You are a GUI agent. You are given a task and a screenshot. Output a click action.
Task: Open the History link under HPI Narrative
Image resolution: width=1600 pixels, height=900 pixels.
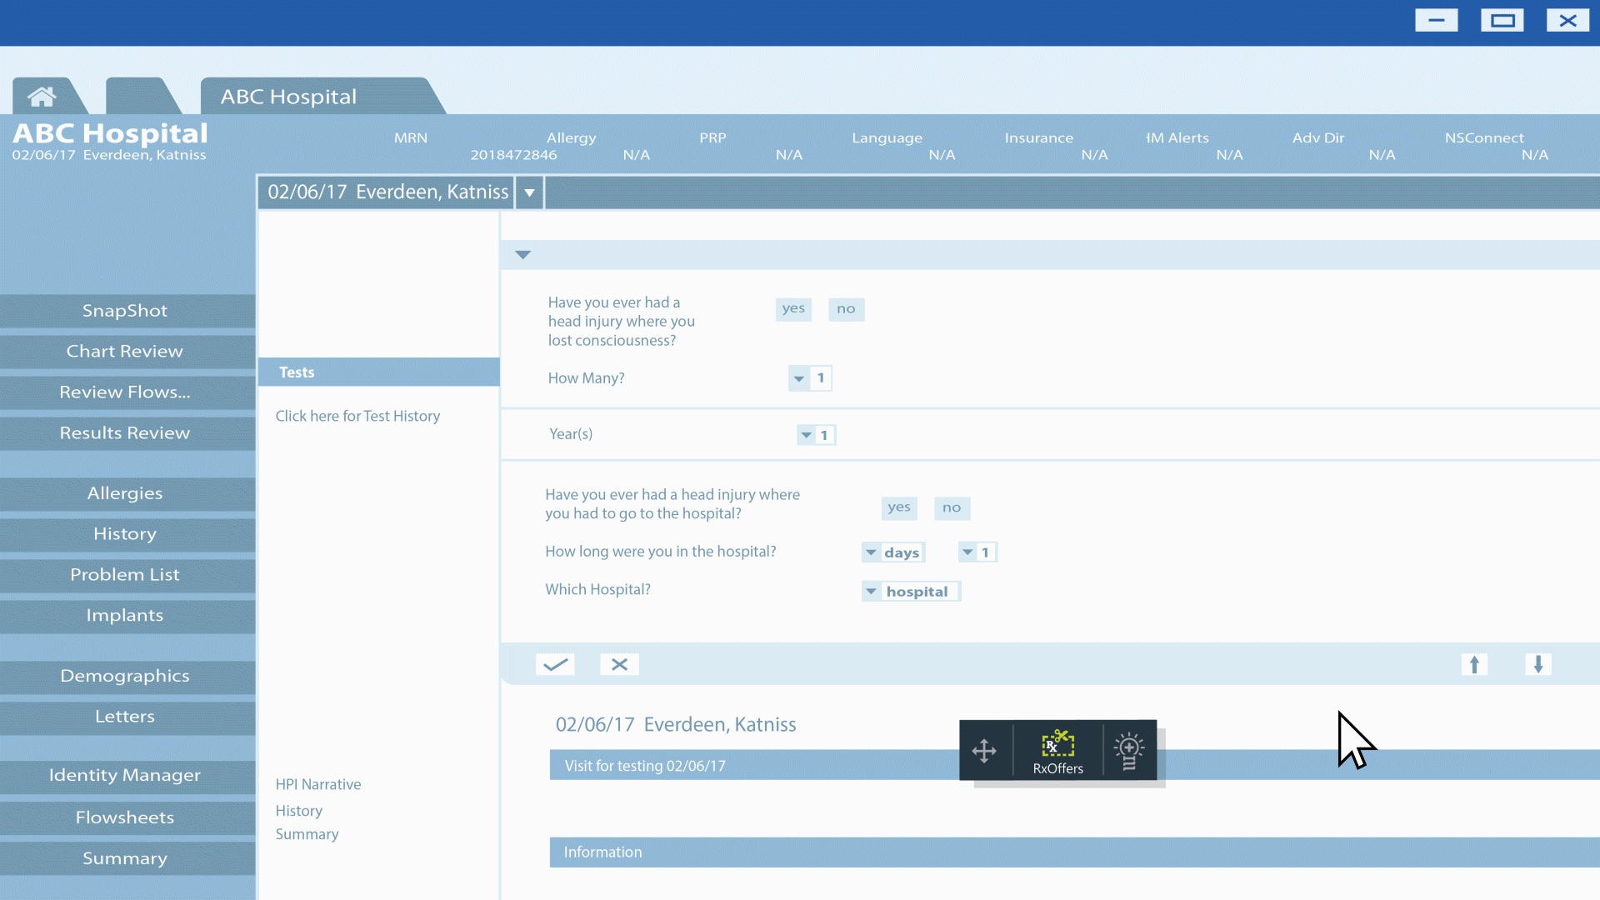pyautogui.click(x=298, y=811)
